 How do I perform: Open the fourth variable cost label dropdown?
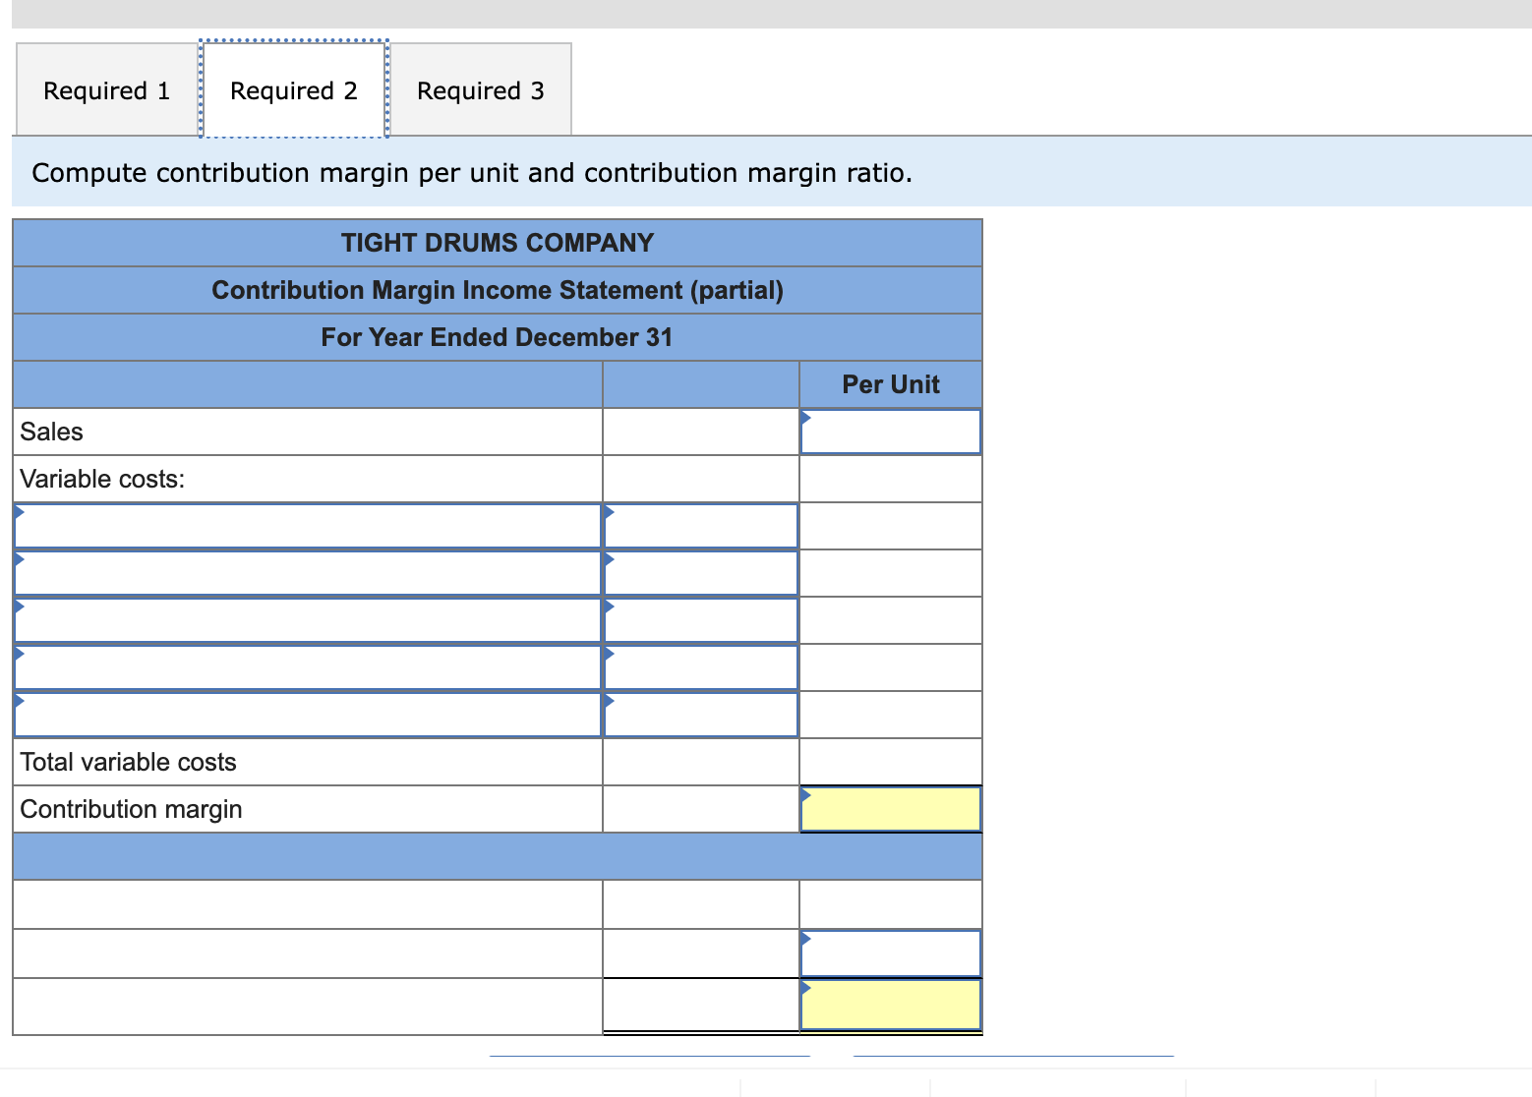[307, 667]
